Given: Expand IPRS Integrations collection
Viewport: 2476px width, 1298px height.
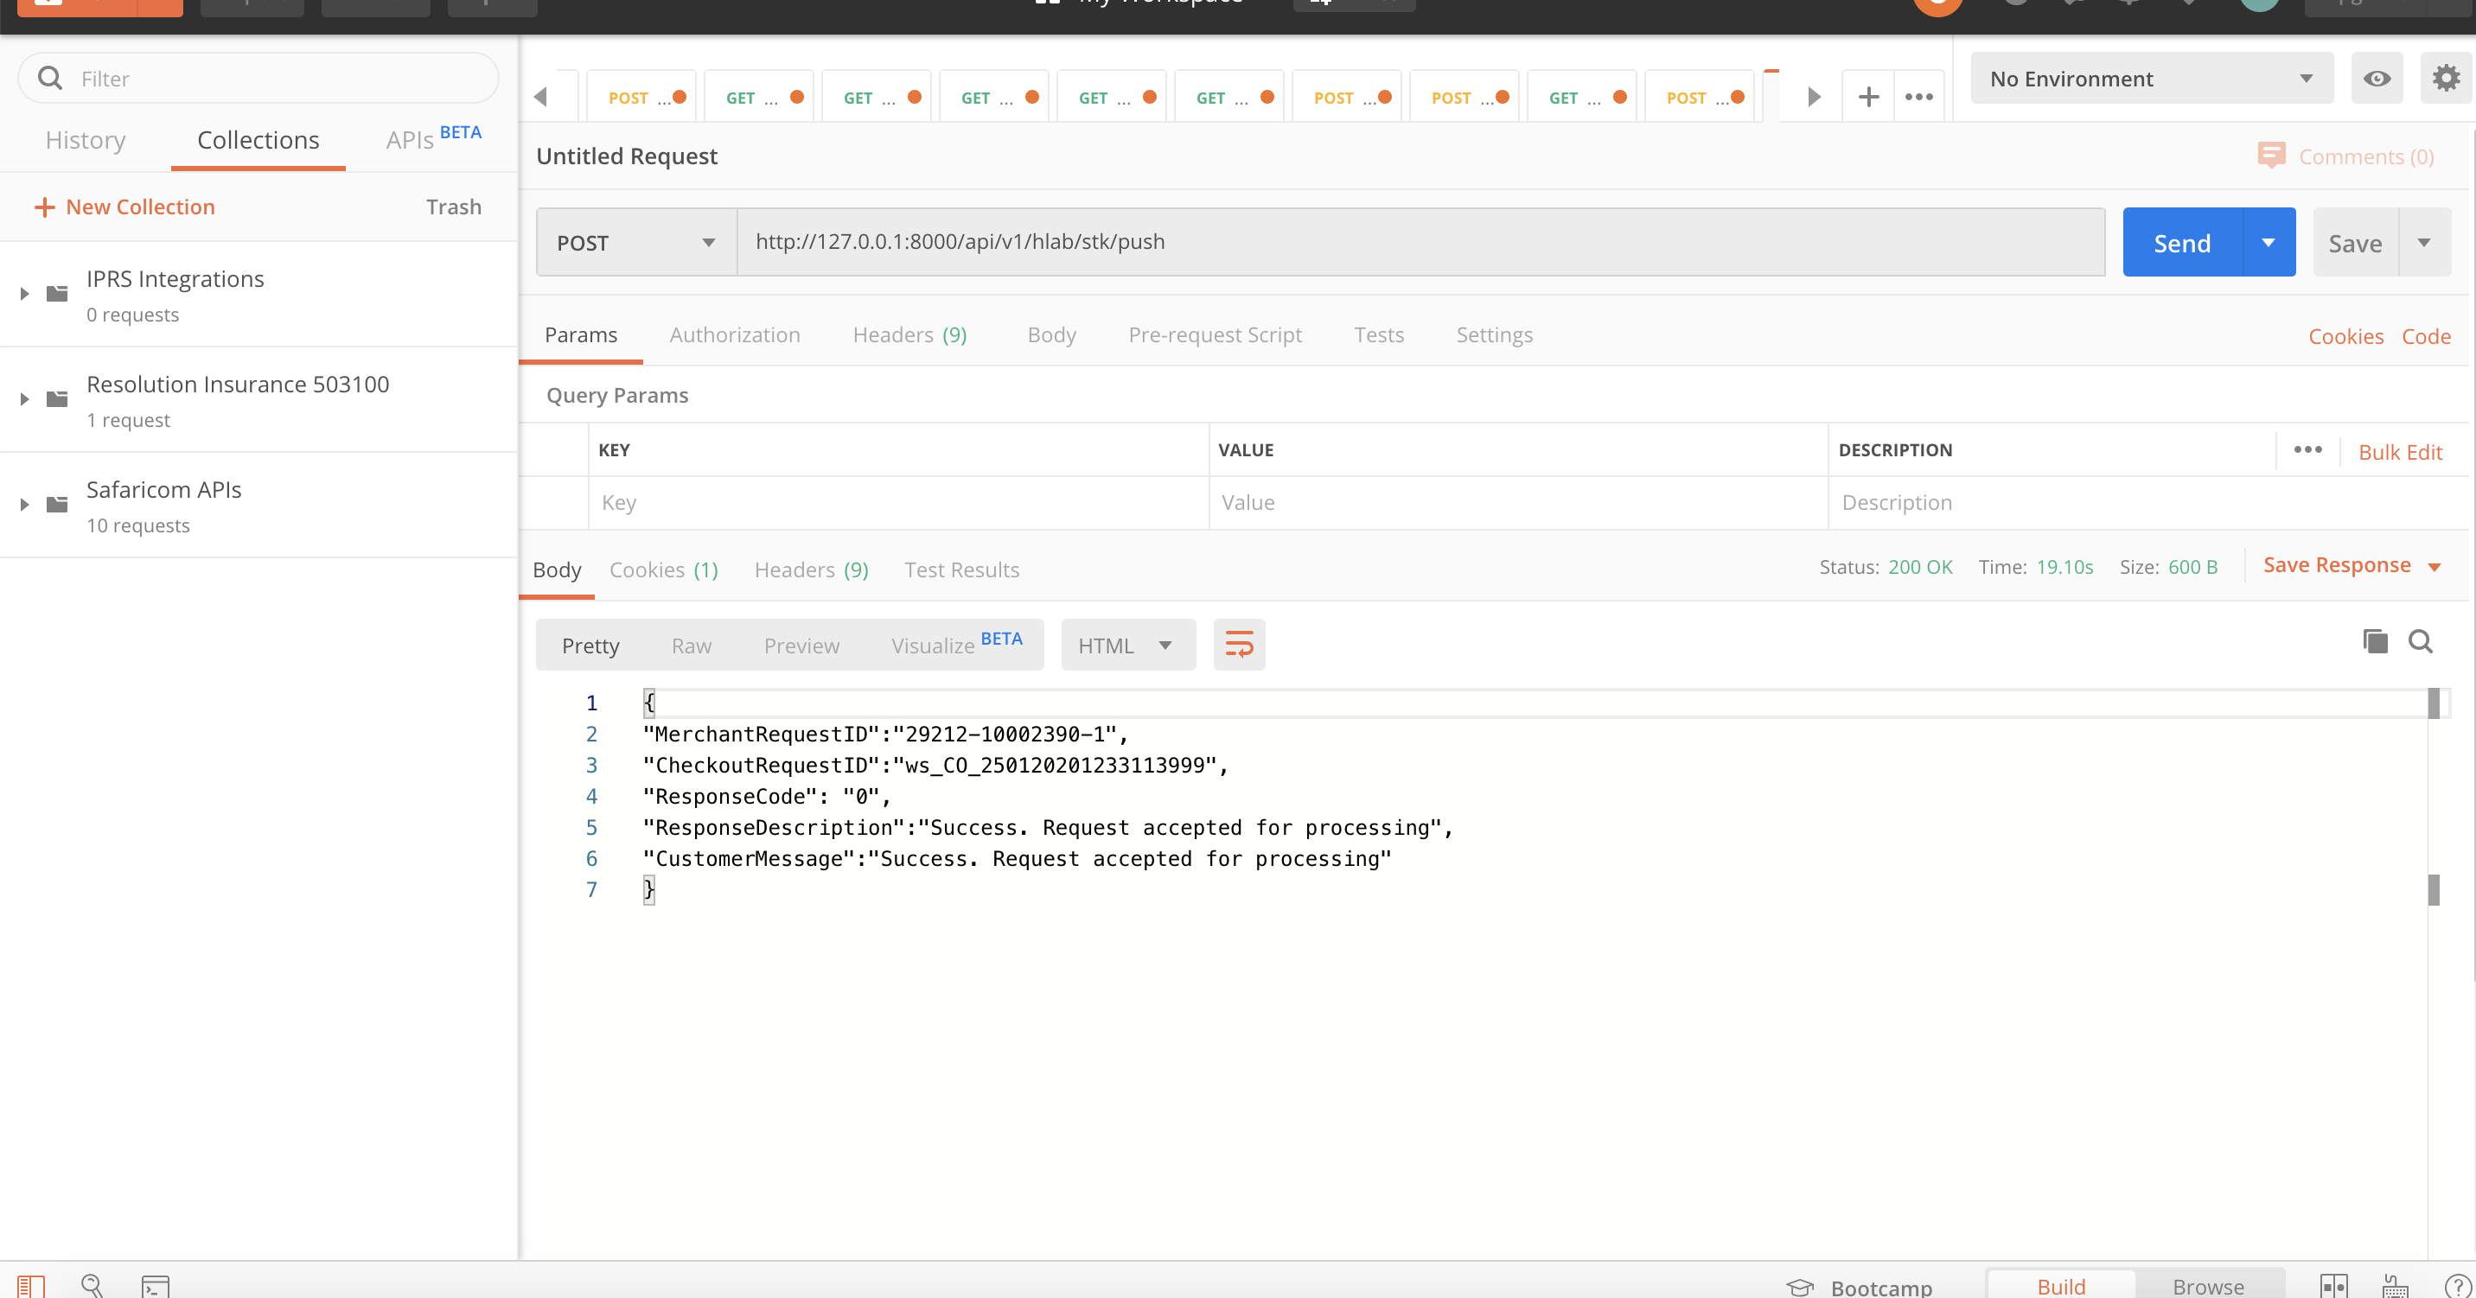Looking at the screenshot, I should [25, 293].
